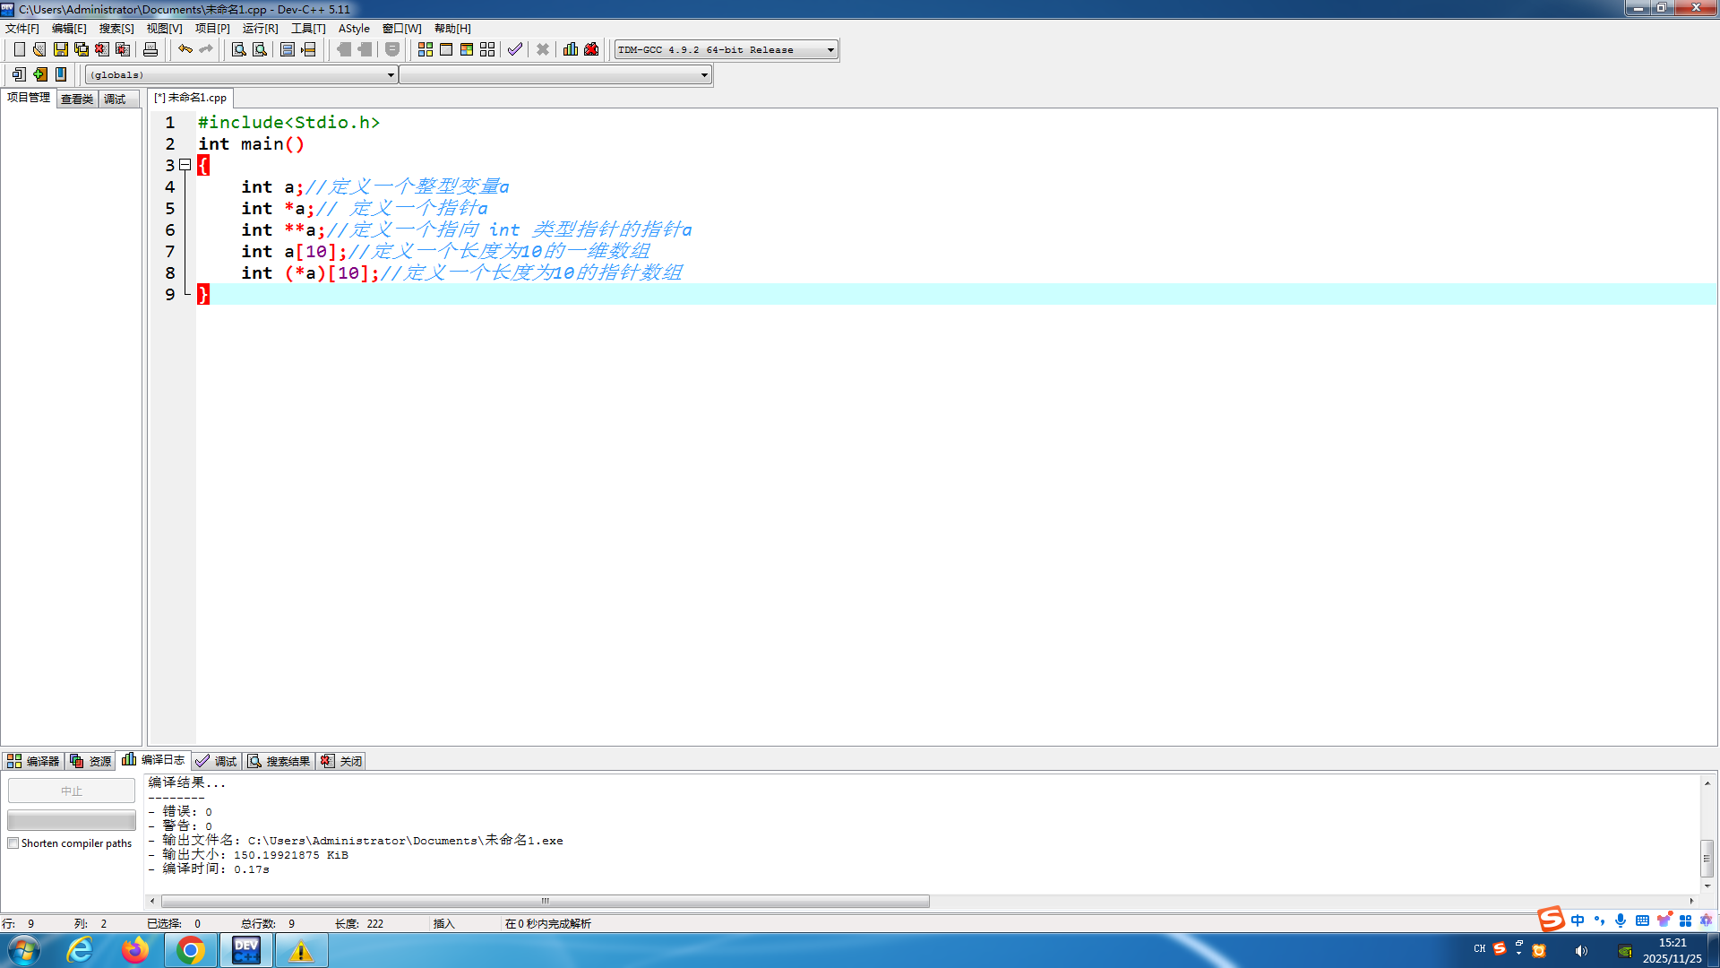1720x968 pixels.
Task: Select the Compile icon on the toolbar
Action: point(425,49)
